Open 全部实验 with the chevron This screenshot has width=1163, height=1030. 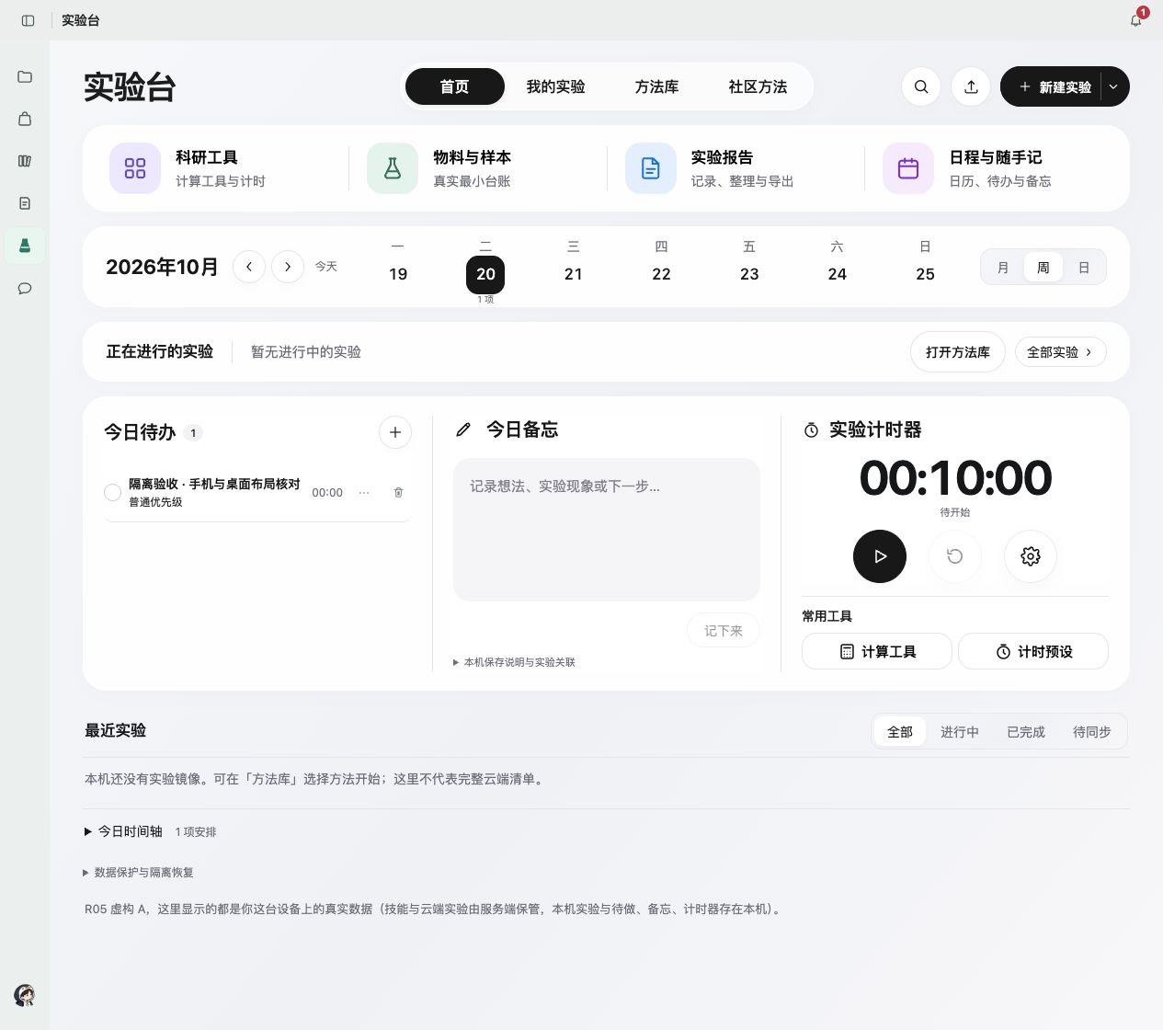tap(1060, 352)
